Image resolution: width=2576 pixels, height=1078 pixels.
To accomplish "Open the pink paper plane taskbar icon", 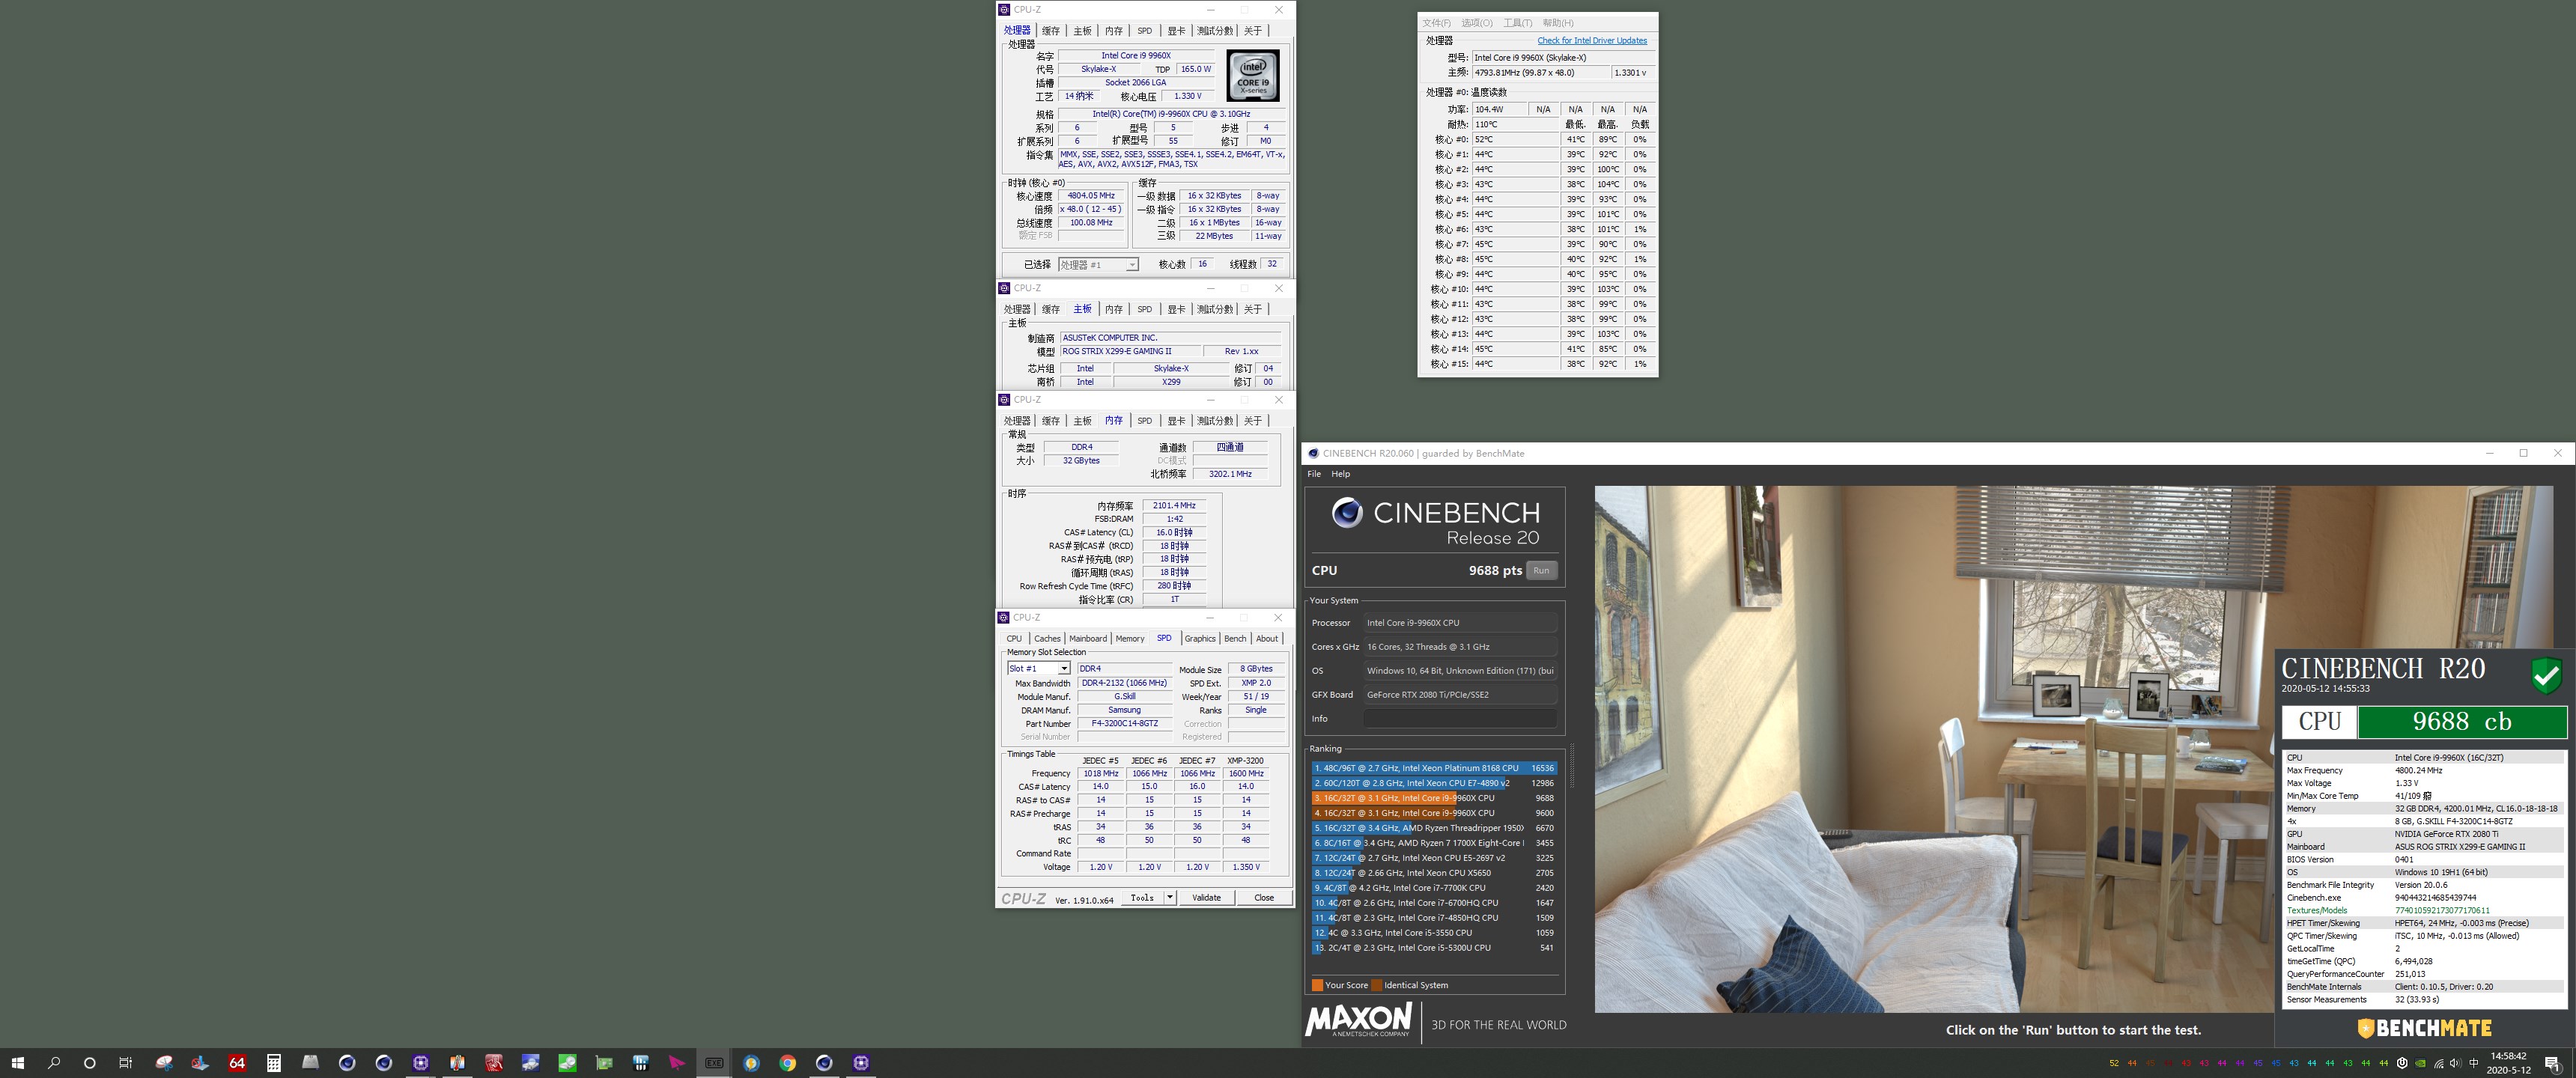I will (x=677, y=1063).
